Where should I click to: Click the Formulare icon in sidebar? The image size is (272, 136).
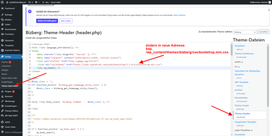pos(2,34)
